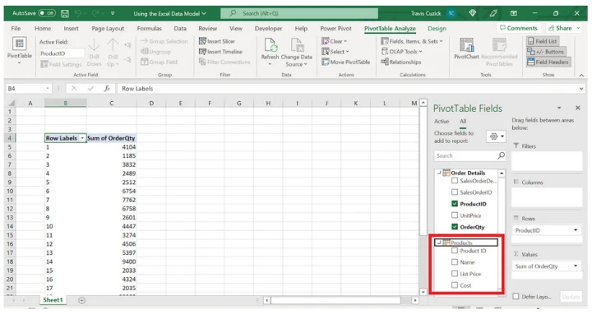The width and height of the screenshot is (592, 314).
Task: Open the Clear dropdown
Action: point(334,41)
